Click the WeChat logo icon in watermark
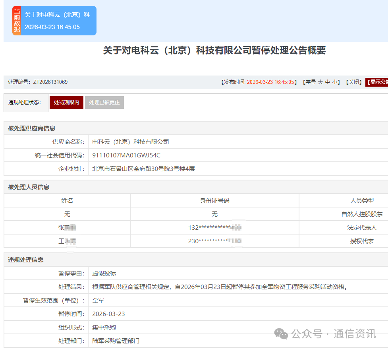This screenshot has width=388, height=349. coord(282,334)
